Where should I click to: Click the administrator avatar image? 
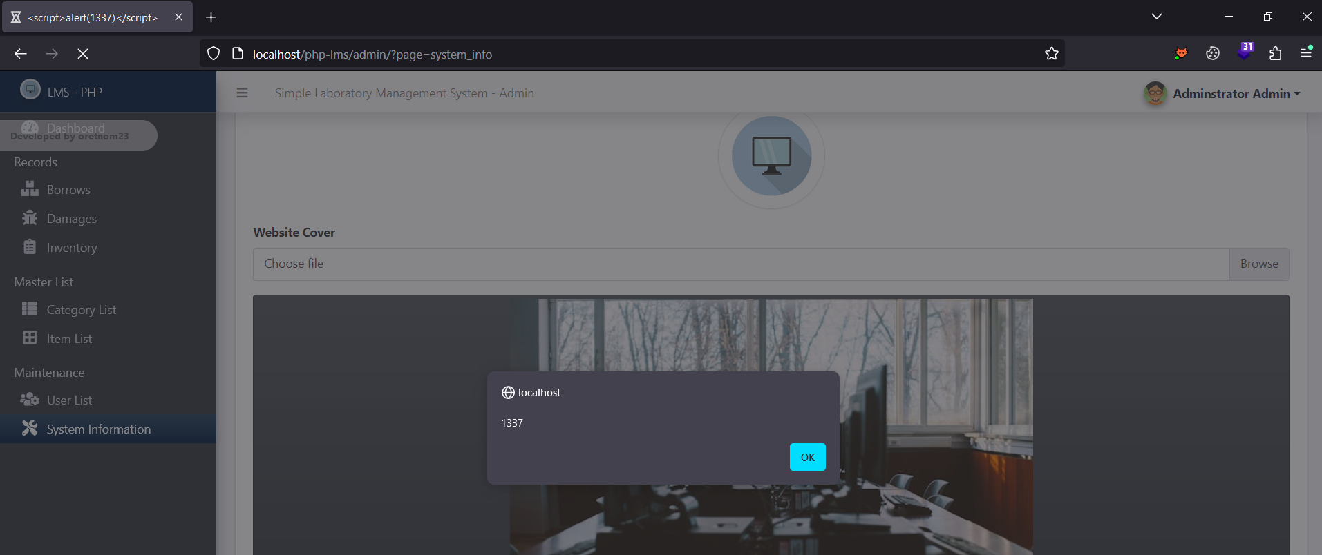[x=1155, y=92]
